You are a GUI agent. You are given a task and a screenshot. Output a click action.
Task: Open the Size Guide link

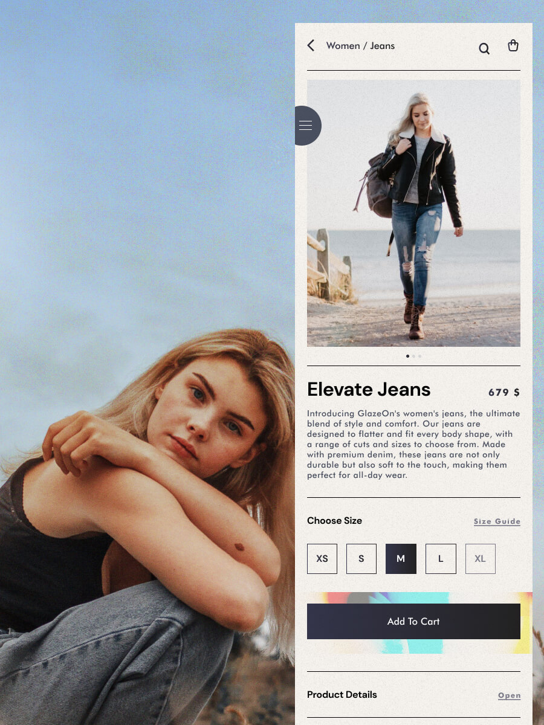click(x=497, y=521)
